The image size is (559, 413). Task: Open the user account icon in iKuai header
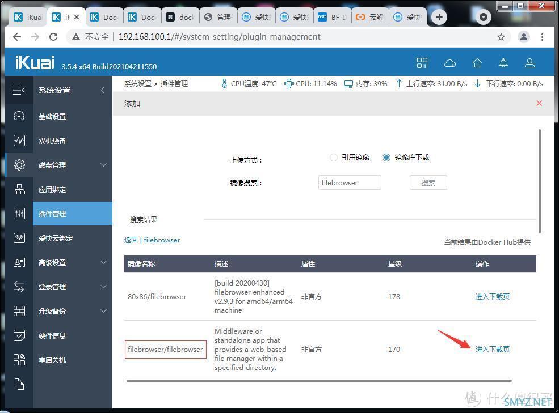(x=529, y=63)
